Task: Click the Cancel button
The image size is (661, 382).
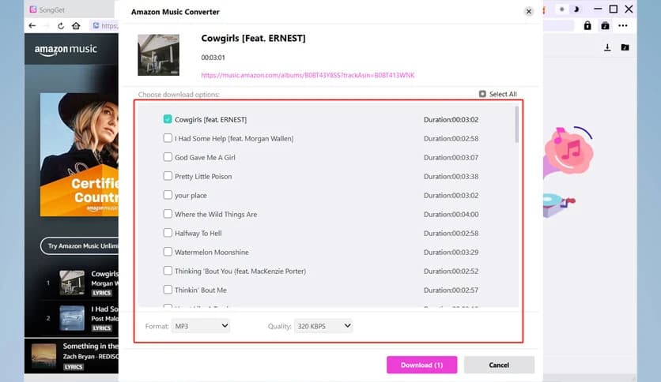Action: pyautogui.click(x=499, y=365)
